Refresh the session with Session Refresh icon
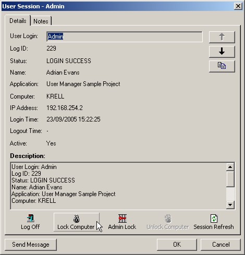 tap(214, 222)
